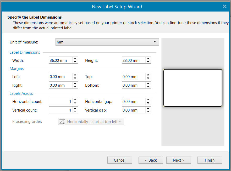The height and width of the screenshot is (171, 231).
Task: Decrease the Right margin value
Action: (75, 86)
